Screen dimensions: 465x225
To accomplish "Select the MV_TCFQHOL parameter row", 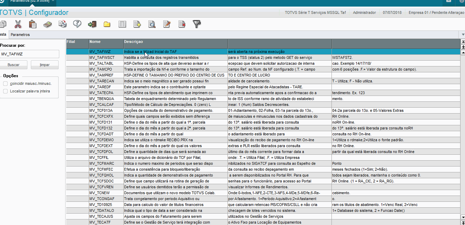I will pos(263,175).
